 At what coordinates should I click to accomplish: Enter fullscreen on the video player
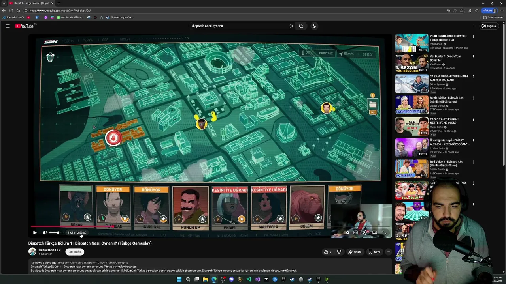384,232
